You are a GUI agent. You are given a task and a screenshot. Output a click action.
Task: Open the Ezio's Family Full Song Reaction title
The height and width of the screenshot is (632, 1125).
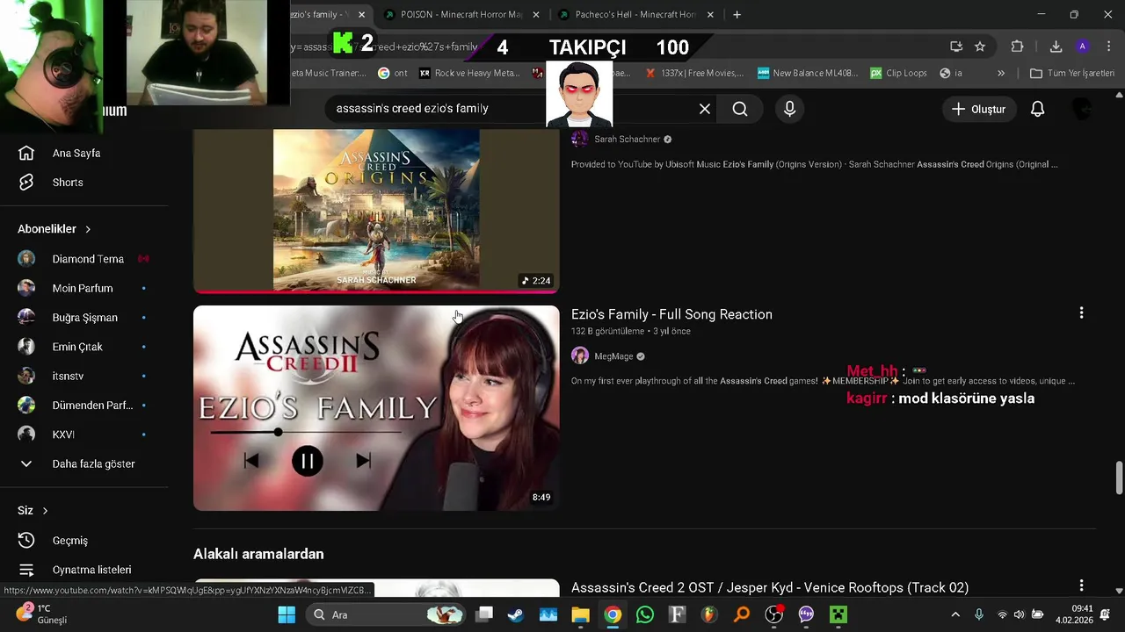[x=671, y=314]
